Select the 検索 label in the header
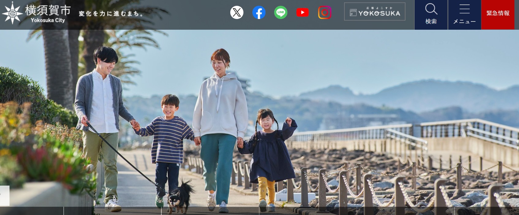519x215 pixels. [x=431, y=21]
